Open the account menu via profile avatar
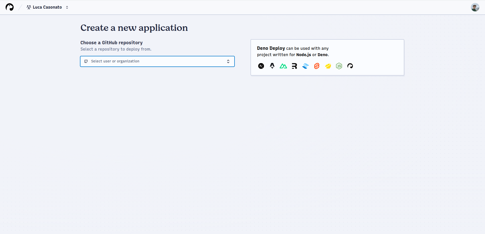The image size is (485, 234). pyautogui.click(x=475, y=7)
